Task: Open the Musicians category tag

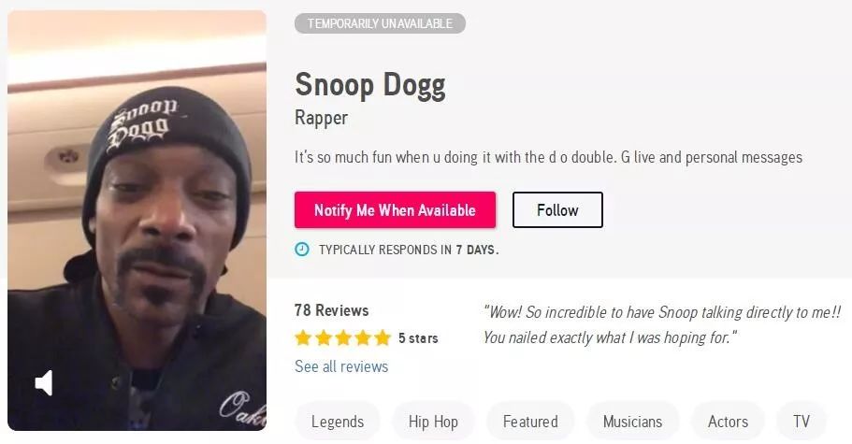Action: [x=632, y=422]
